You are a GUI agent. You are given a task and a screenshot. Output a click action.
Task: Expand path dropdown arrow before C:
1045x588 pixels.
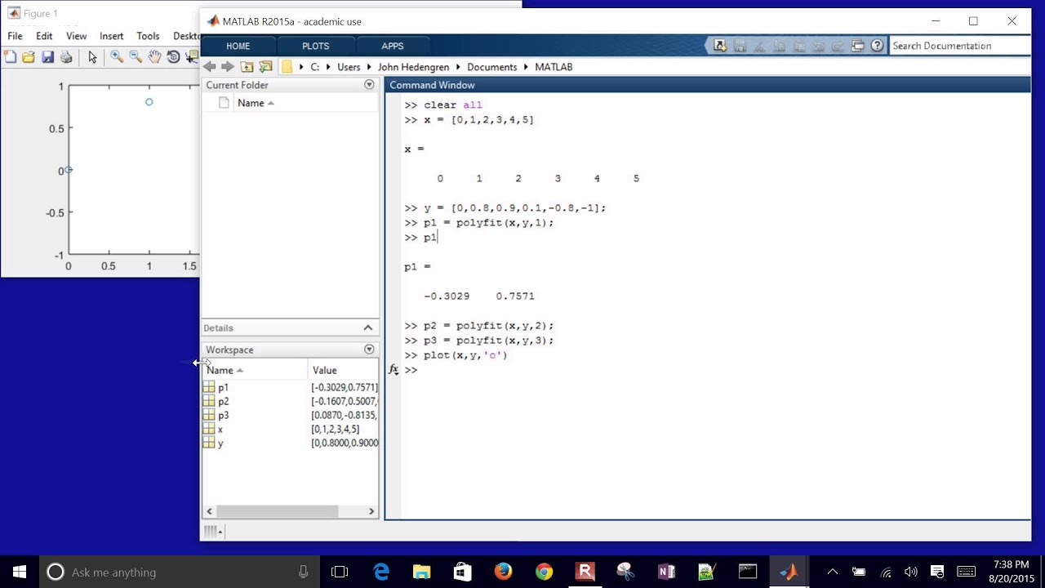click(x=301, y=67)
